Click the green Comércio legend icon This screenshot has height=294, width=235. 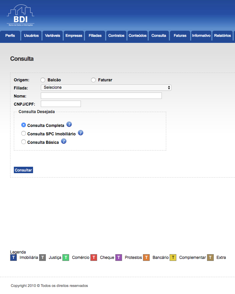[x=66, y=258]
